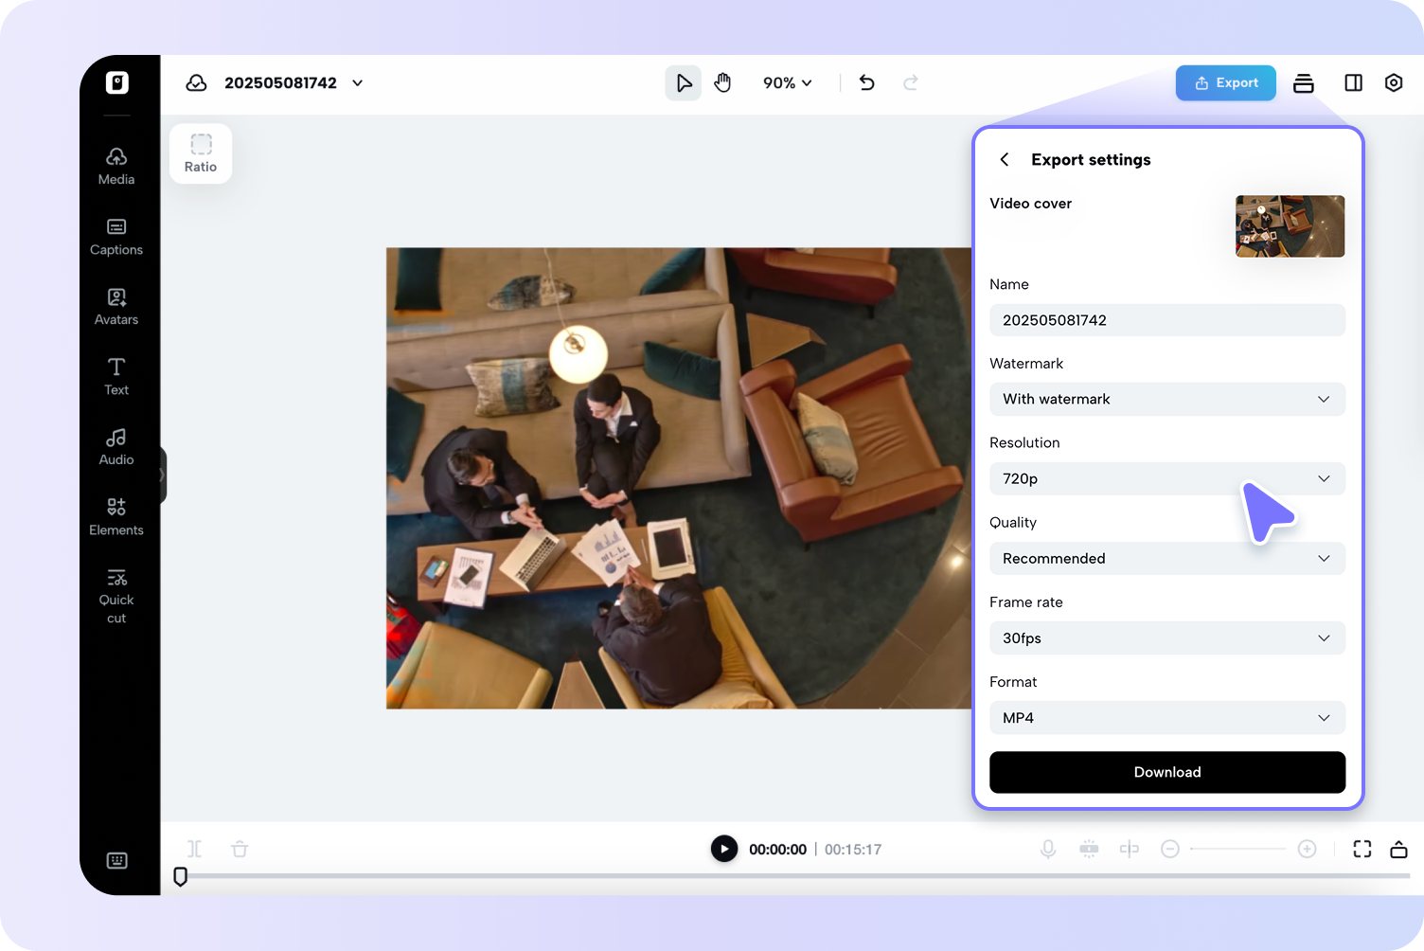Toggle the split panel layout icon

1354,83
